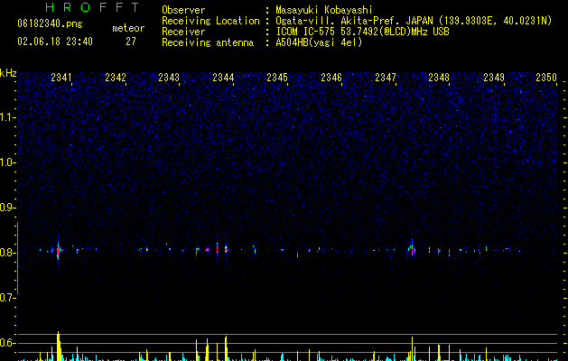Click the meteor count label
The height and width of the screenshot is (361, 568).
pyautogui.click(x=128, y=28)
